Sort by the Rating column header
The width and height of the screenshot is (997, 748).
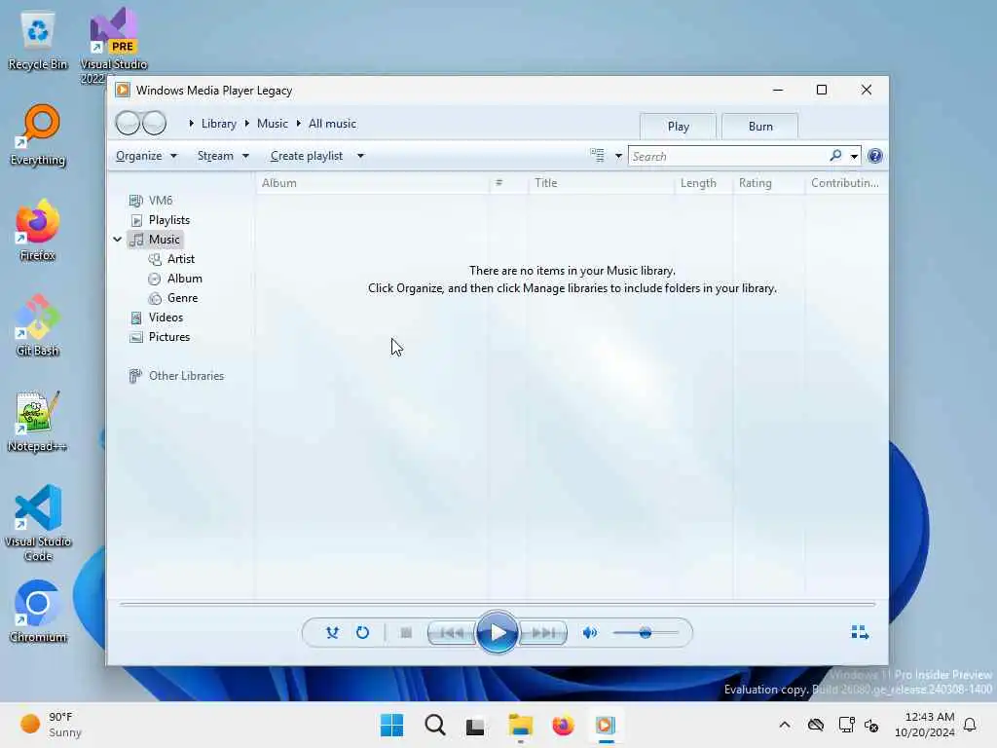(x=769, y=183)
